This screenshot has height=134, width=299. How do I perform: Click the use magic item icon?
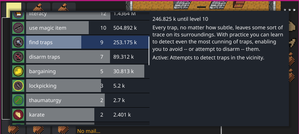18,28
